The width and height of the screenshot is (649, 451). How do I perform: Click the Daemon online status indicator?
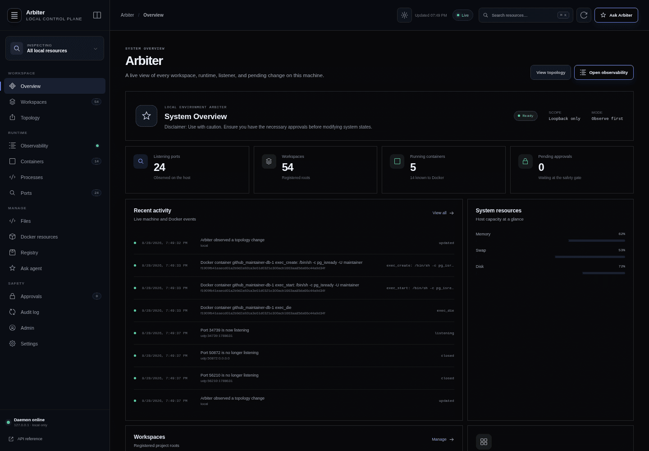tap(8, 423)
